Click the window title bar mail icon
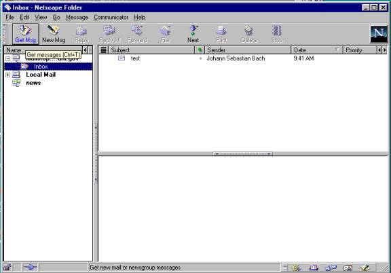 (x=7, y=7)
